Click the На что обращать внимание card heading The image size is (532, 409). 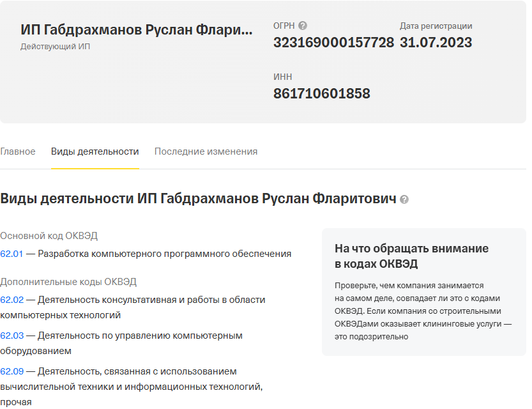coord(411,256)
